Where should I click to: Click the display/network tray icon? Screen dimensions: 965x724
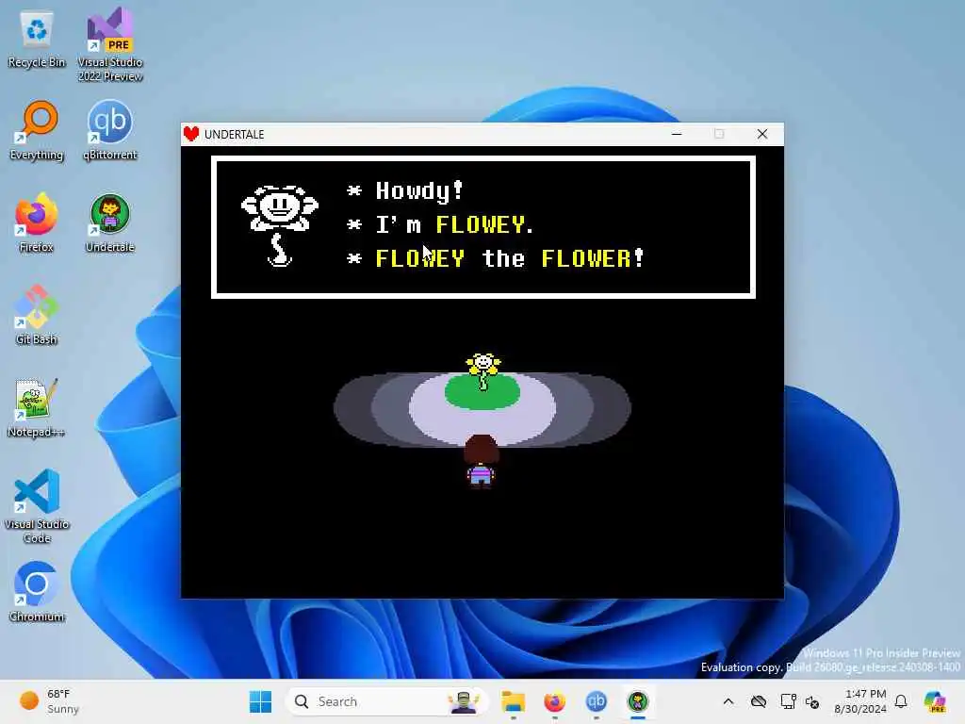[x=788, y=701]
